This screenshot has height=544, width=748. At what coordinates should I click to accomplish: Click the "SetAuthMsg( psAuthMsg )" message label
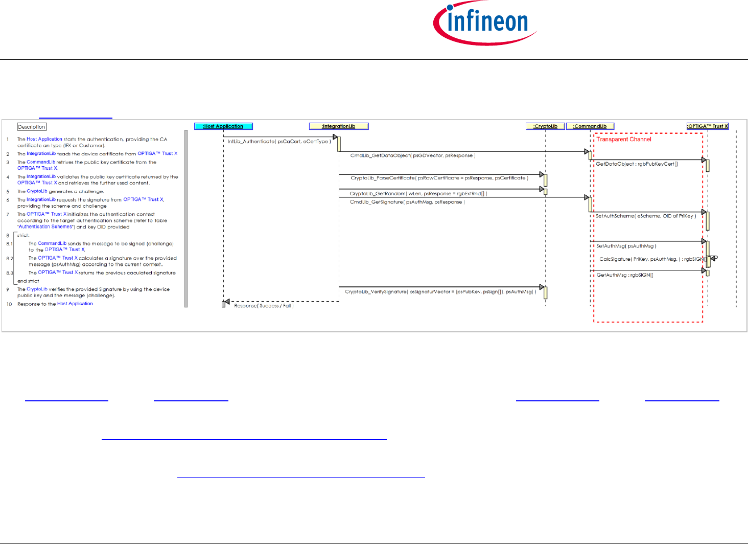[x=626, y=246]
